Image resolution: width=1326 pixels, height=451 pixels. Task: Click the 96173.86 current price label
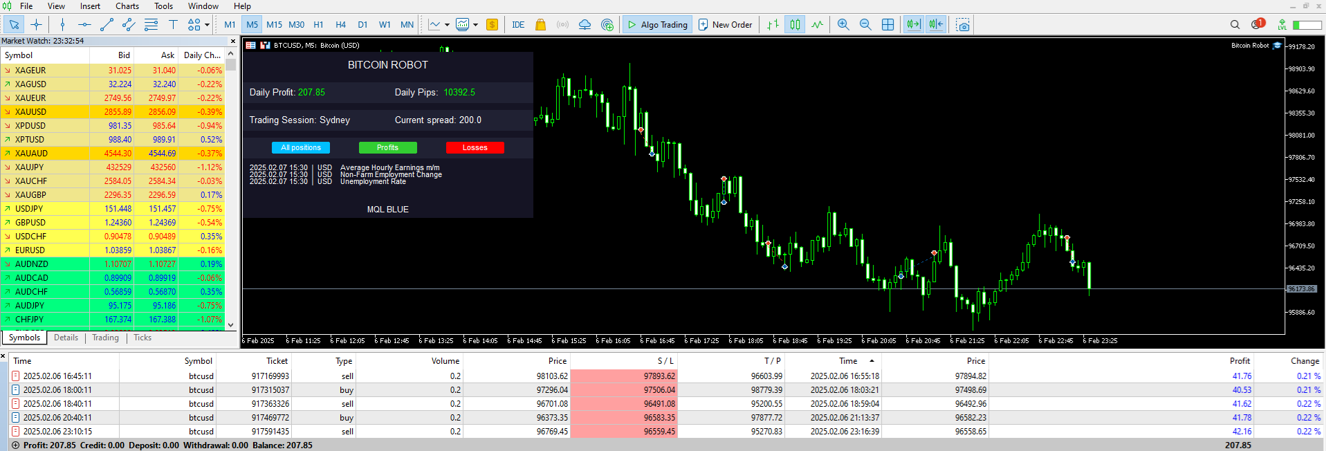[1301, 289]
